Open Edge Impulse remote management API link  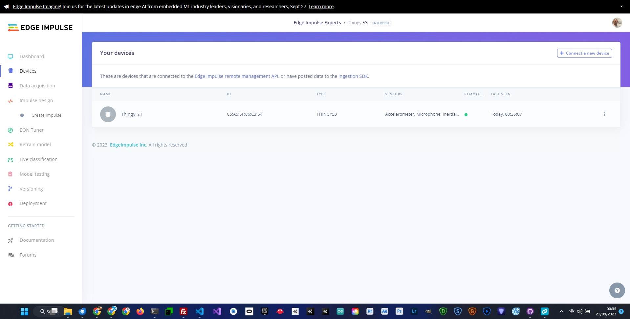236,76
